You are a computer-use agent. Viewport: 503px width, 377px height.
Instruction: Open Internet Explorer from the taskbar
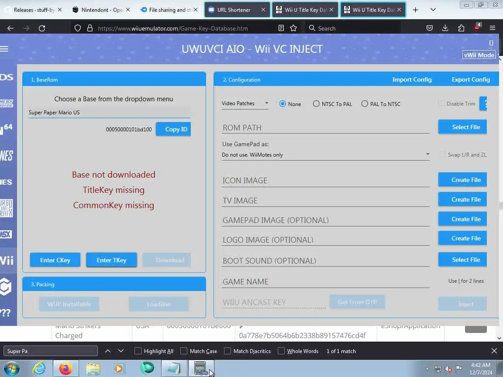pyautogui.click(x=39, y=368)
